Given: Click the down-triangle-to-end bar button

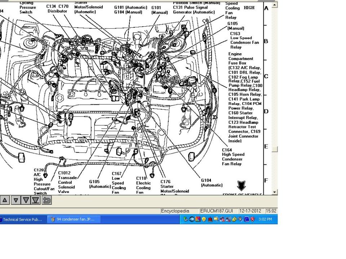Looking at the screenshot, I should (x=36, y=200).
